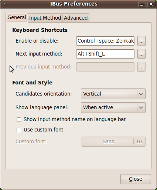The image size is (157, 190).
Task: Click the Previous input method field
Action: coord(105,67)
